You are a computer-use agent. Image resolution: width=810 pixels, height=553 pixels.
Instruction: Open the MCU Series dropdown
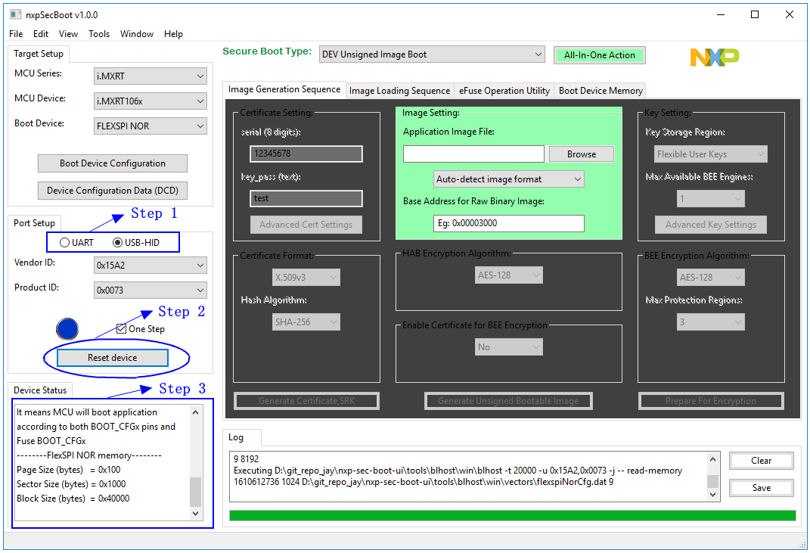click(x=151, y=76)
